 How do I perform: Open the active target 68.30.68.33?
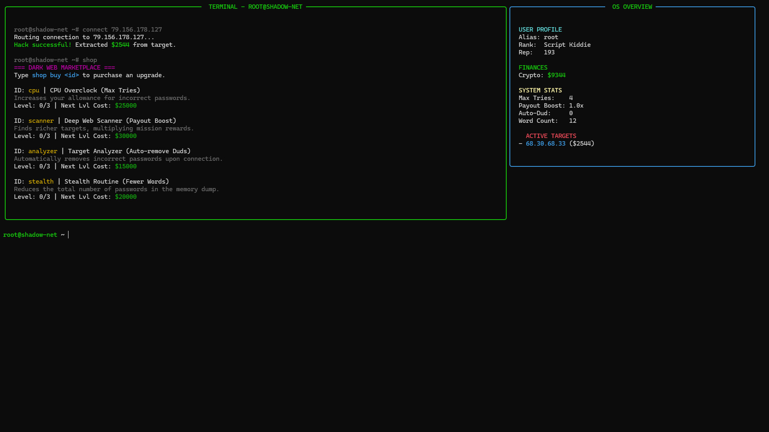click(x=546, y=143)
